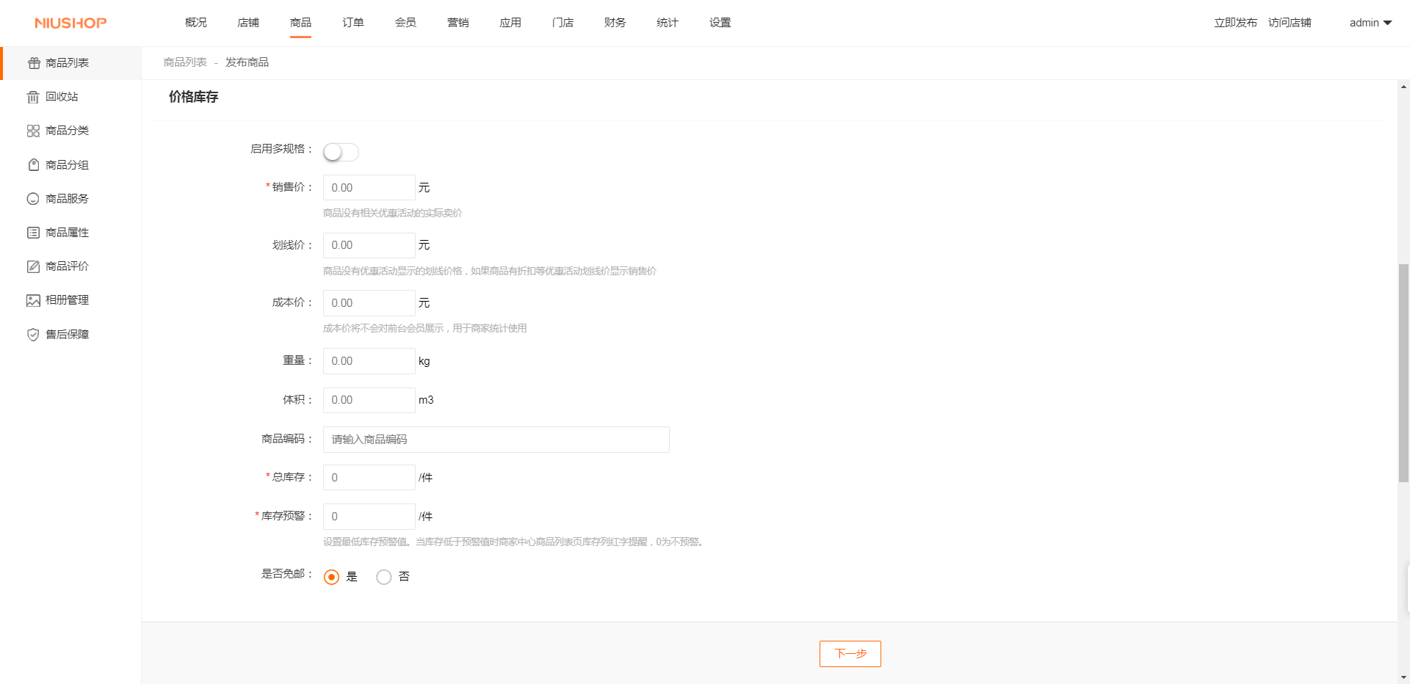Image resolution: width=1410 pixels, height=684 pixels.
Task: Click the 立即发布 link
Action: (x=1236, y=23)
